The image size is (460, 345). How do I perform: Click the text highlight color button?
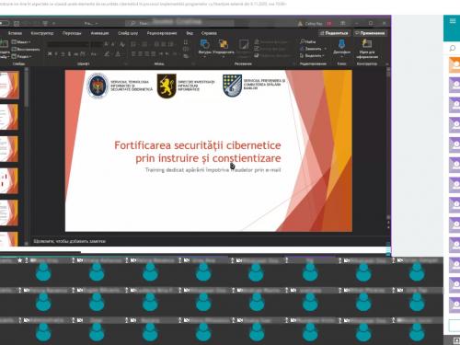pos(107,54)
